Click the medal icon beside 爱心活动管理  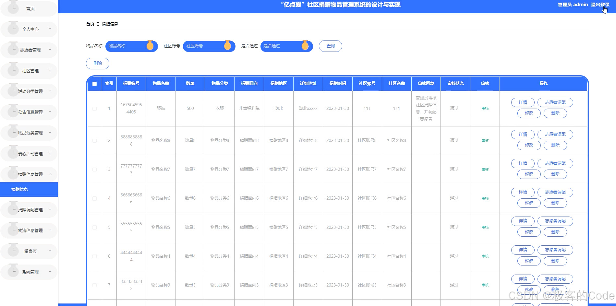(x=13, y=152)
